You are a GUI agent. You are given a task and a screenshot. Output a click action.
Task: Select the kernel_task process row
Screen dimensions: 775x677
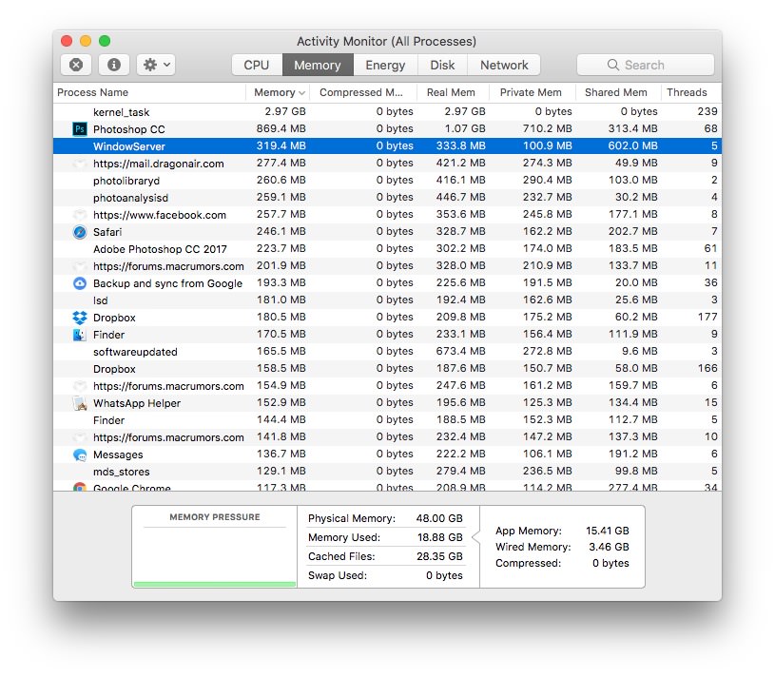387,111
